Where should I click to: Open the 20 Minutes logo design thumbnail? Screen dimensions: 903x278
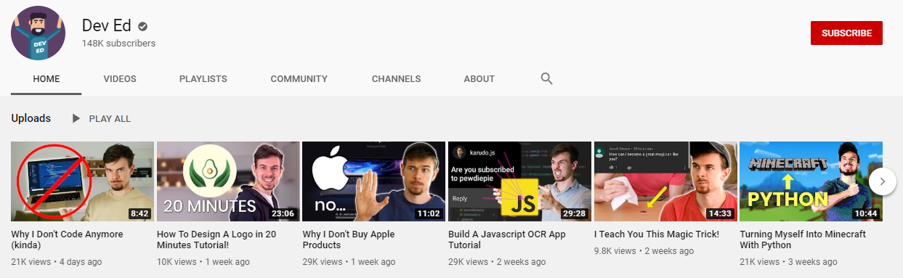pyautogui.click(x=228, y=181)
